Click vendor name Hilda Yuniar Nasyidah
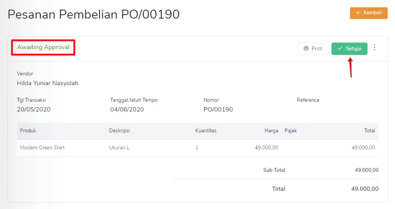 point(47,83)
